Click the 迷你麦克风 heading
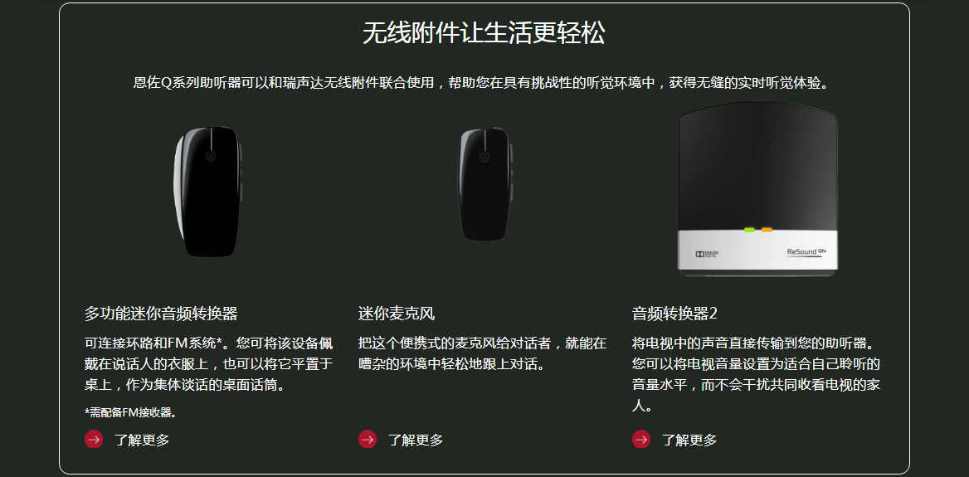The height and width of the screenshot is (477, 969). (396, 314)
